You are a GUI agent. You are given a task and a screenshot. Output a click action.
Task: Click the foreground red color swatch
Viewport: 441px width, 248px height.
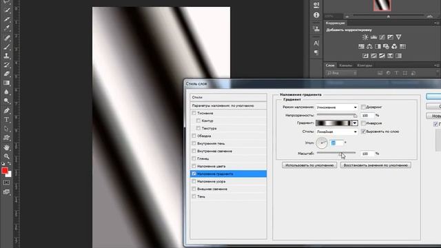5,171
